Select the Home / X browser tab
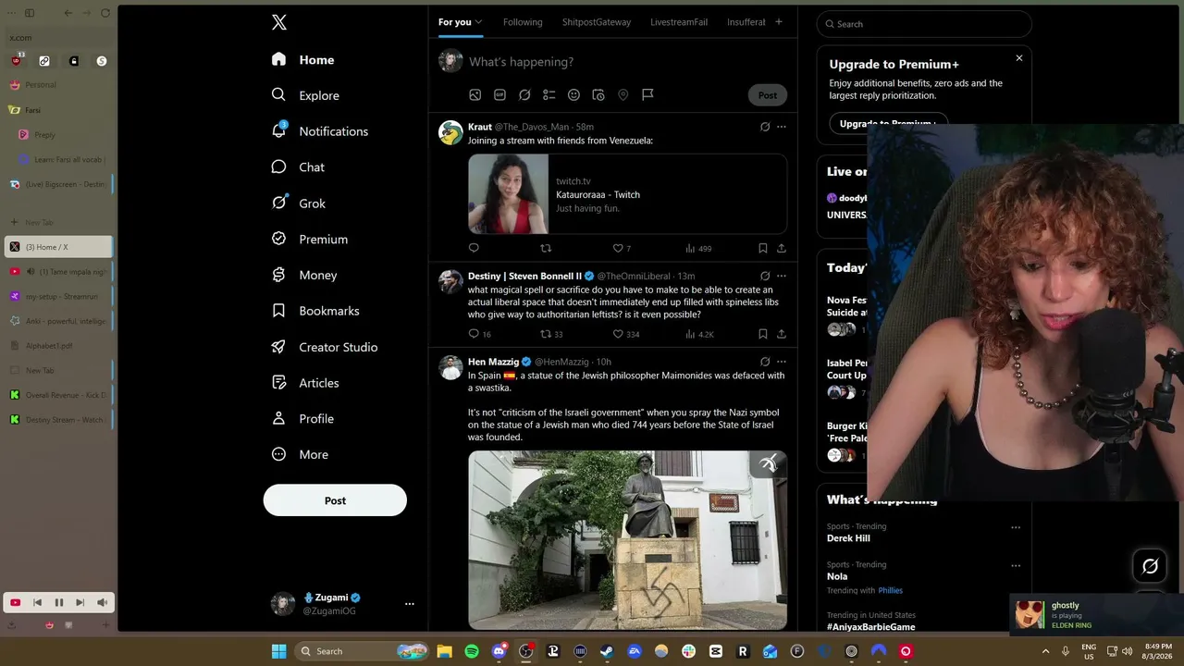This screenshot has height=666, width=1184. (x=59, y=247)
